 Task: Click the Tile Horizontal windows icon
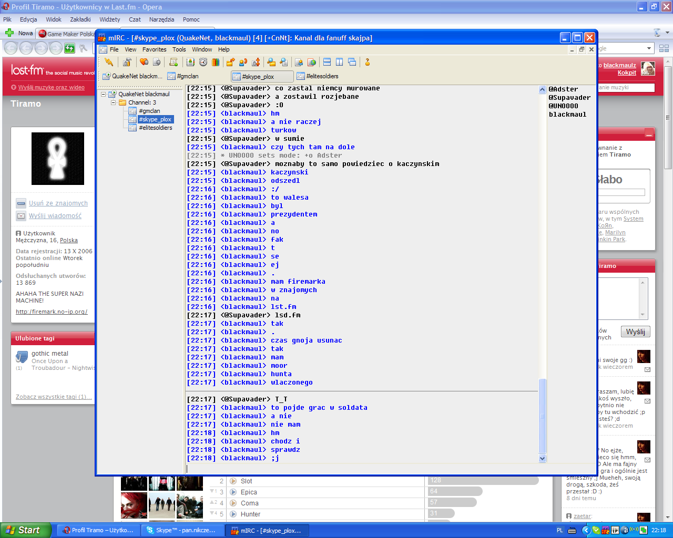(x=327, y=62)
